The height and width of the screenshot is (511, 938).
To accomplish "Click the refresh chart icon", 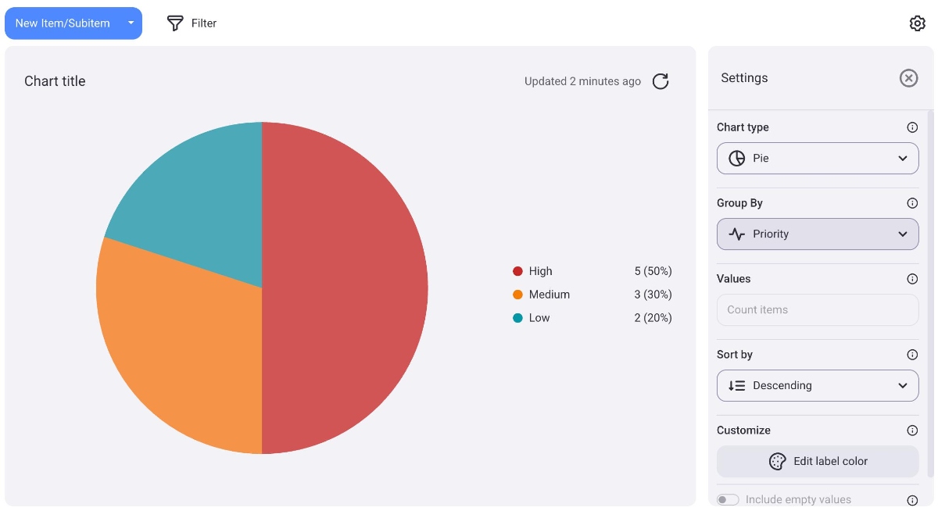I will 661,81.
